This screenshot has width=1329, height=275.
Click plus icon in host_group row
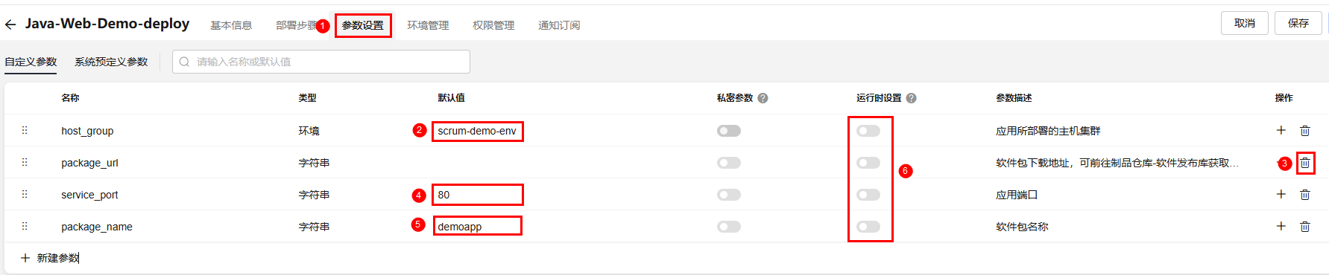tap(1281, 130)
